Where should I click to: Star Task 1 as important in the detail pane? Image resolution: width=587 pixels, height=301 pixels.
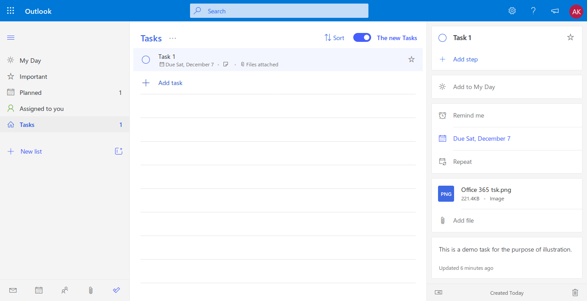pyautogui.click(x=570, y=37)
